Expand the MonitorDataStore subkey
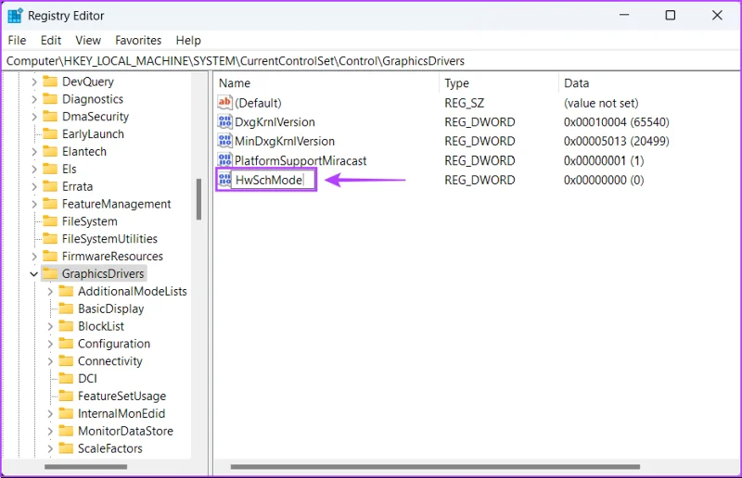Screen dimensions: 742x478 [x=50, y=431]
